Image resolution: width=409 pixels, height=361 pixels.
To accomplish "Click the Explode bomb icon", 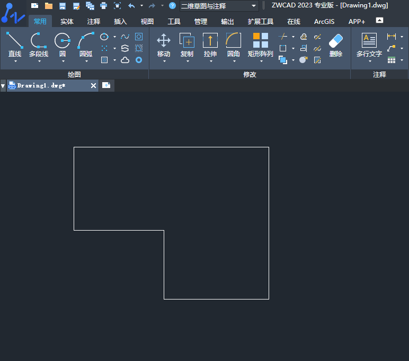I will (304, 60).
